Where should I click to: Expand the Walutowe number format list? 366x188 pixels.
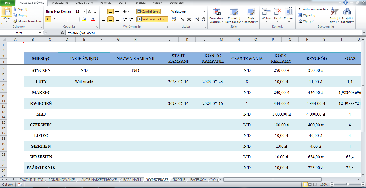204,11
